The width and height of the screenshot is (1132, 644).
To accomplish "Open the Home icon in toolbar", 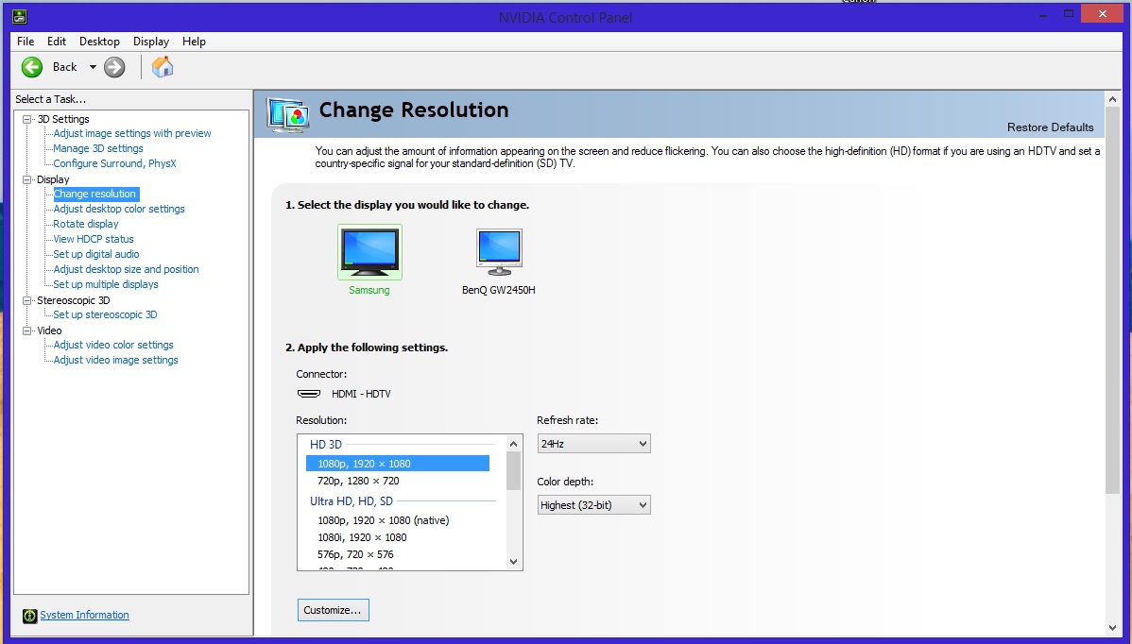I will pos(163,66).
